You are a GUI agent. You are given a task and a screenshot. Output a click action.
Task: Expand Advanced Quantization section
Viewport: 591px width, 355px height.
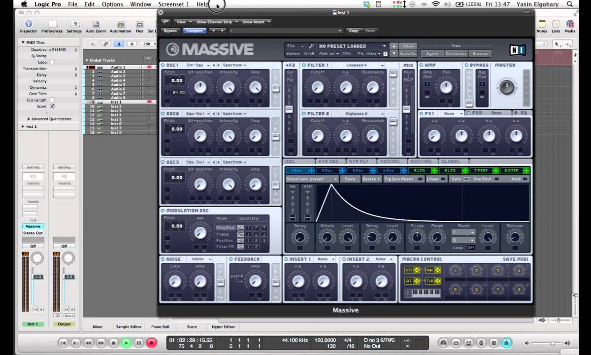coord(29,119)
